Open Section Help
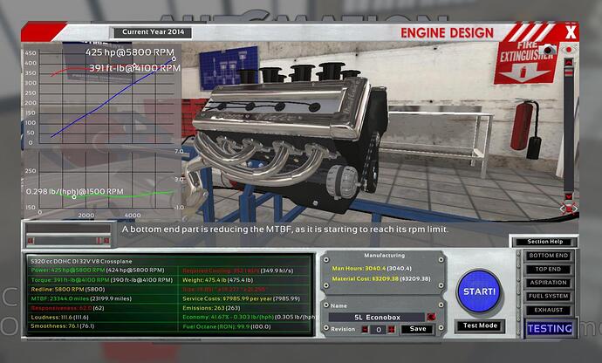The image size is (602, 363). coord(544,242)
